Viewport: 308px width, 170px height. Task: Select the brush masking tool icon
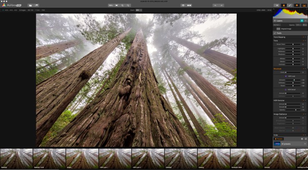(x=290, y=5)
